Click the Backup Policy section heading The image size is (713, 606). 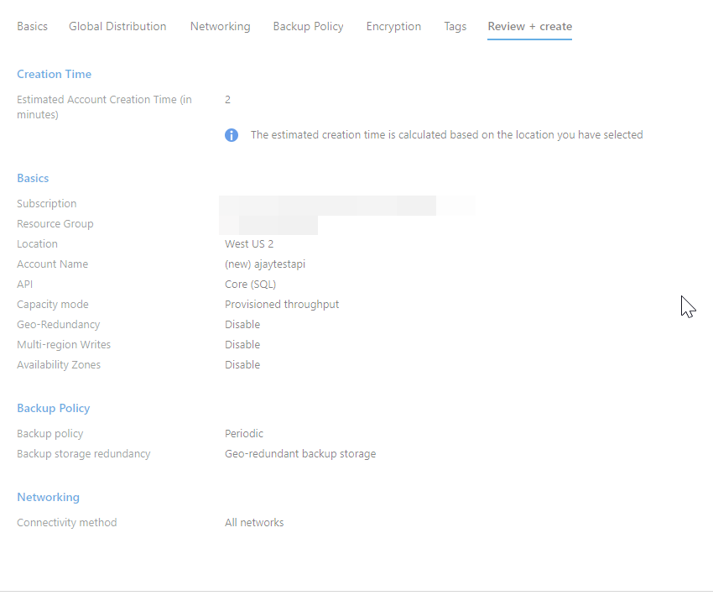[x=53, y=408]
